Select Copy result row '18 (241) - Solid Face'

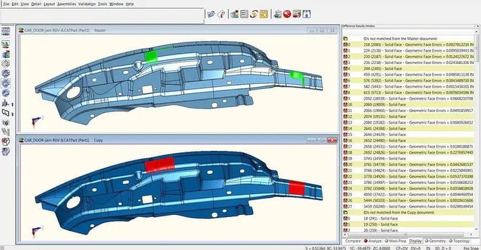[x=409, y=218]
